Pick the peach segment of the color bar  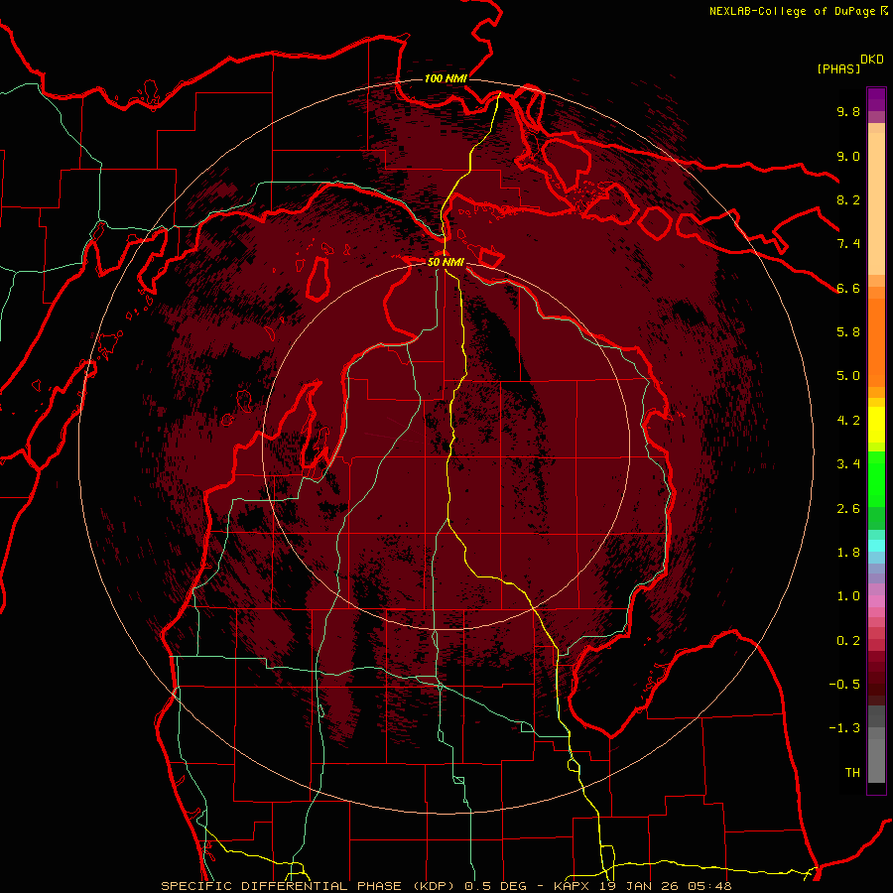point(876,205)
